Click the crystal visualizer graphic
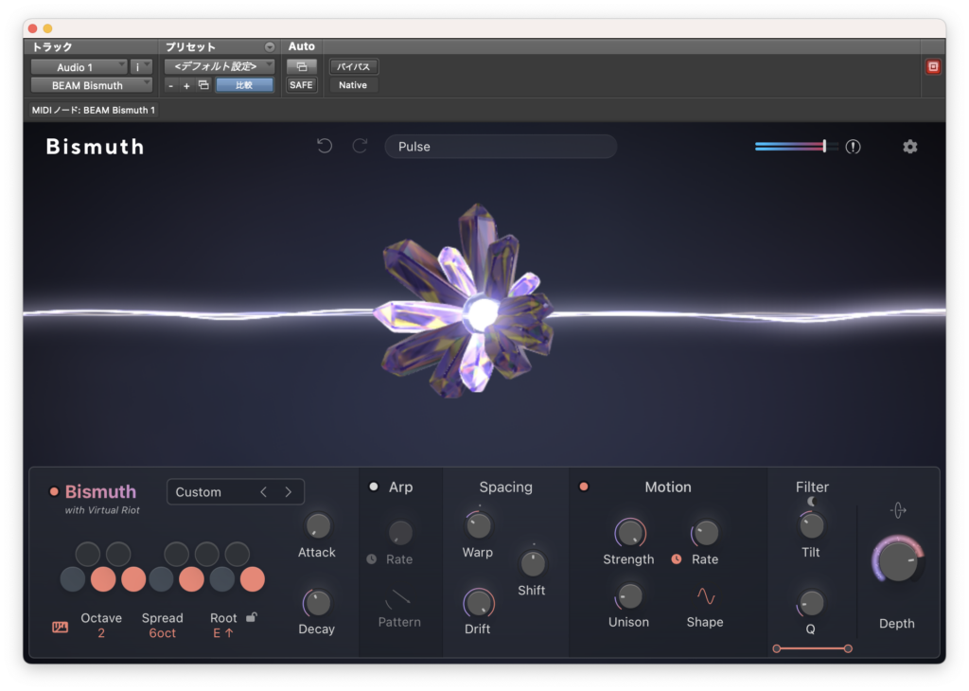 click(467, 301)
